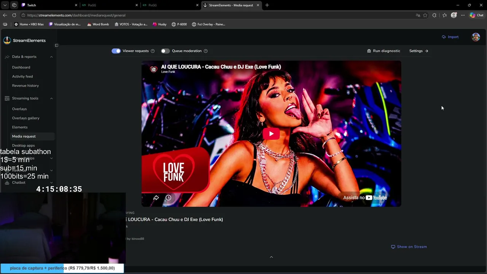Open Overlays gallery in the sidebar

pyautogui.click(x=26, y=118)
